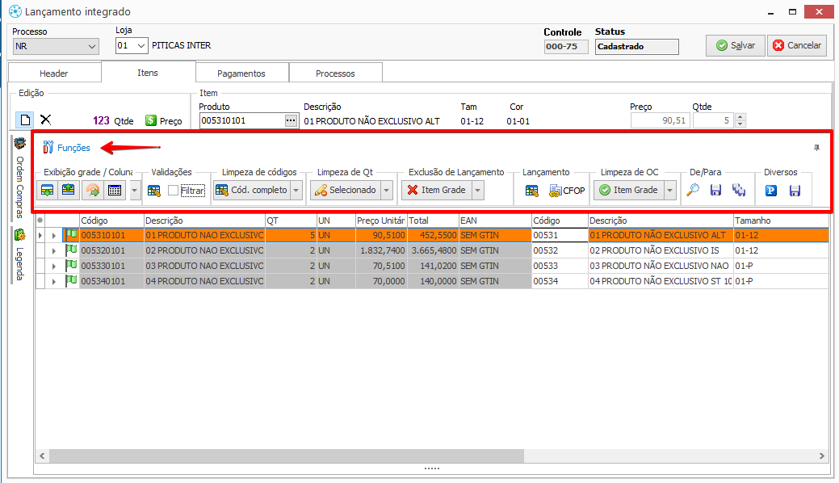Click the Salvar button
This screenshot has width=839, height=483.
(735, 45)
